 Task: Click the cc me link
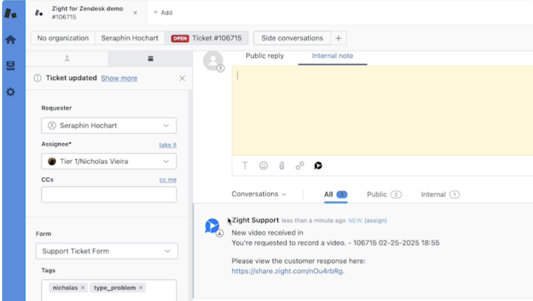tap(168, 180)
